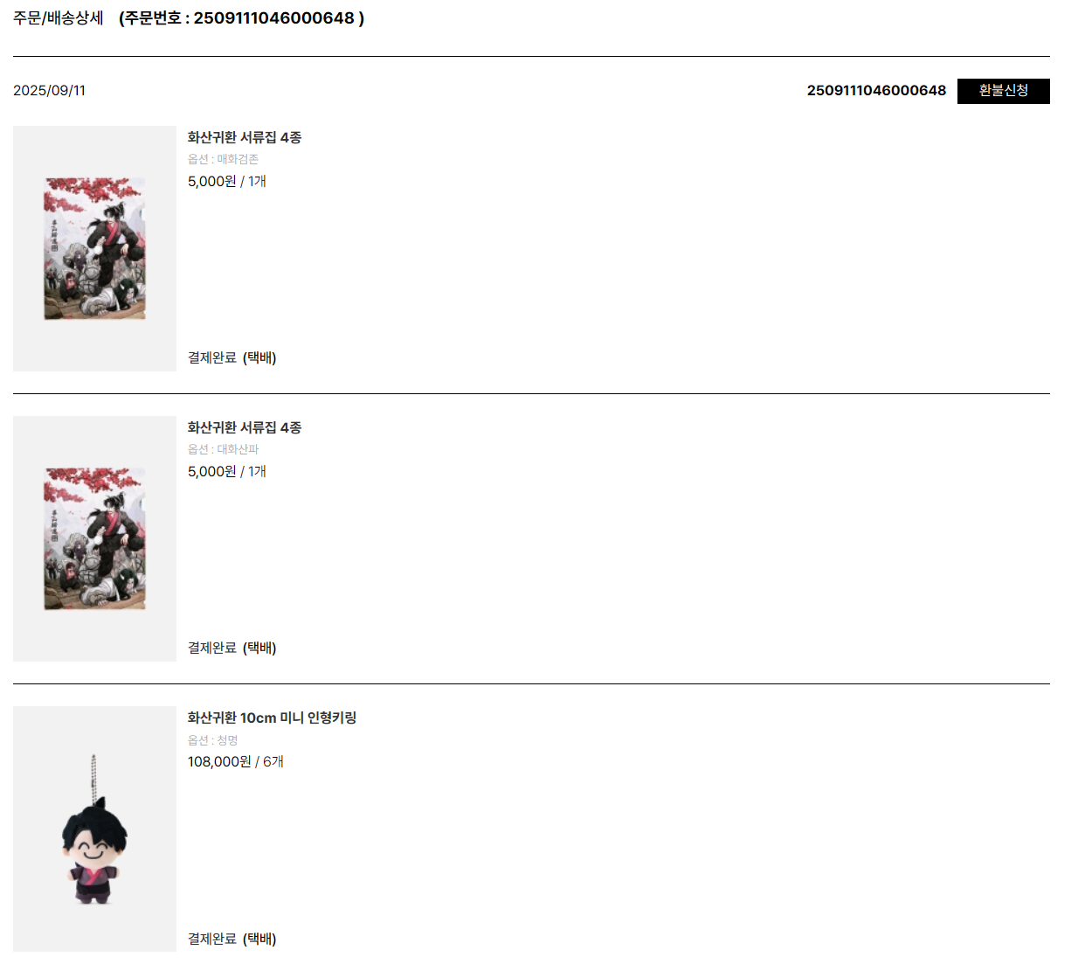Open 화산귀환 서류집 4종 title with 매화검존 option

pyautogui.click(x=245, y=137)
